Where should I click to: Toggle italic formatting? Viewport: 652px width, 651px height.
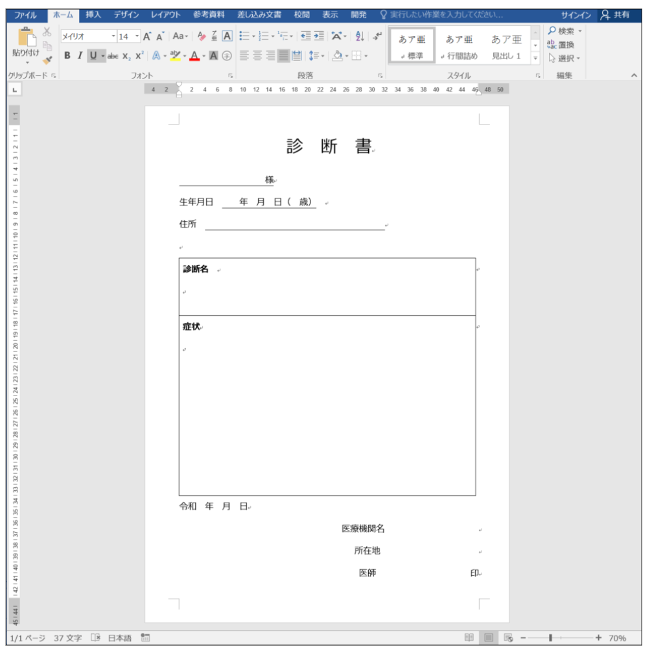tap(80, 56)
